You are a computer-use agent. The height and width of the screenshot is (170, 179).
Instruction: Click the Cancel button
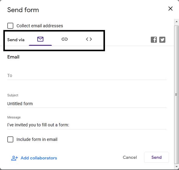pos(130,157)
